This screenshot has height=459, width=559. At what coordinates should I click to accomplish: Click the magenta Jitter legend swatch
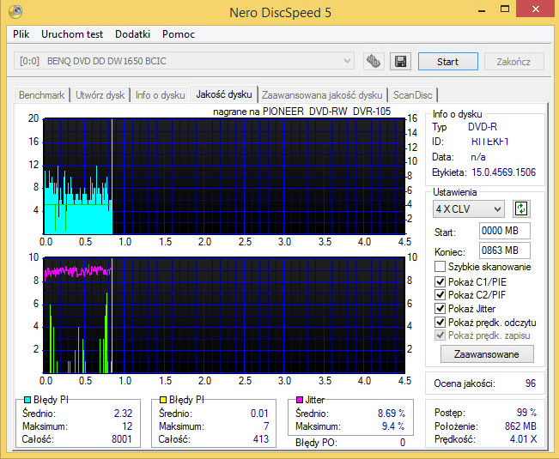pyautogui.click(x=300, y=400)
